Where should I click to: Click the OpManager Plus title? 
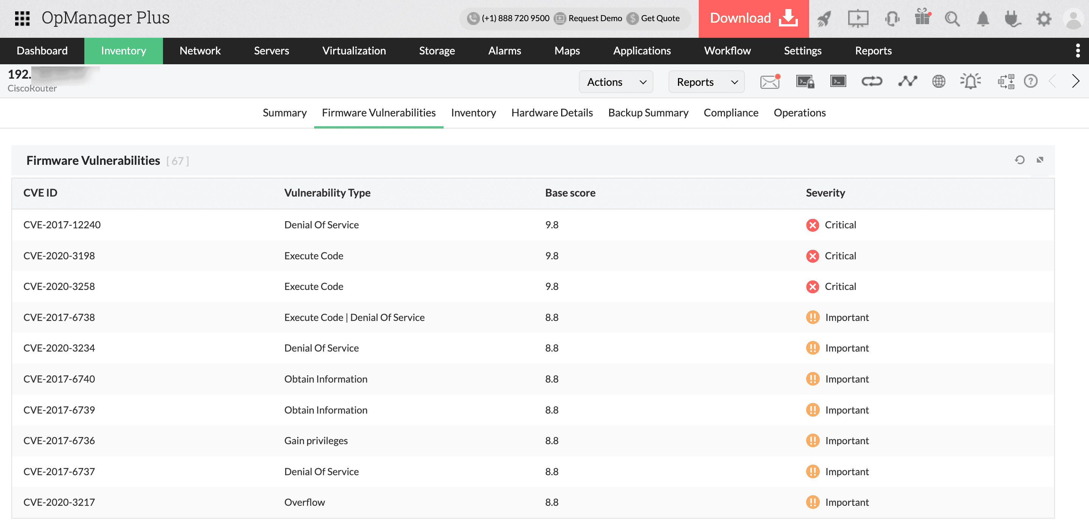coord(105,18)
